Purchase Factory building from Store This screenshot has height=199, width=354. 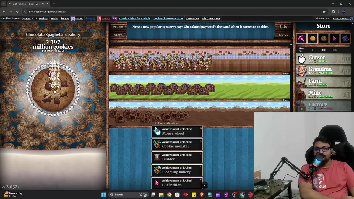(x=324, y=106)
